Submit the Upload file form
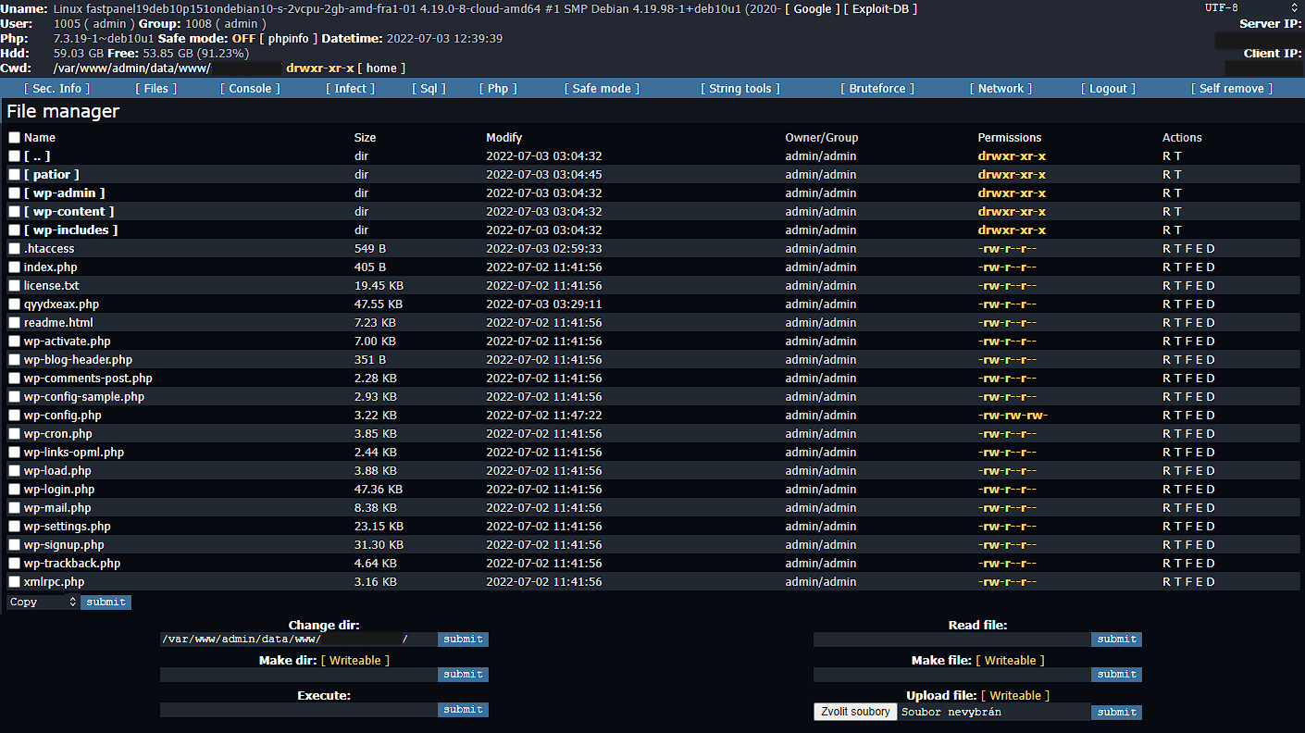1305x733 pixels. click(1116, 713)
